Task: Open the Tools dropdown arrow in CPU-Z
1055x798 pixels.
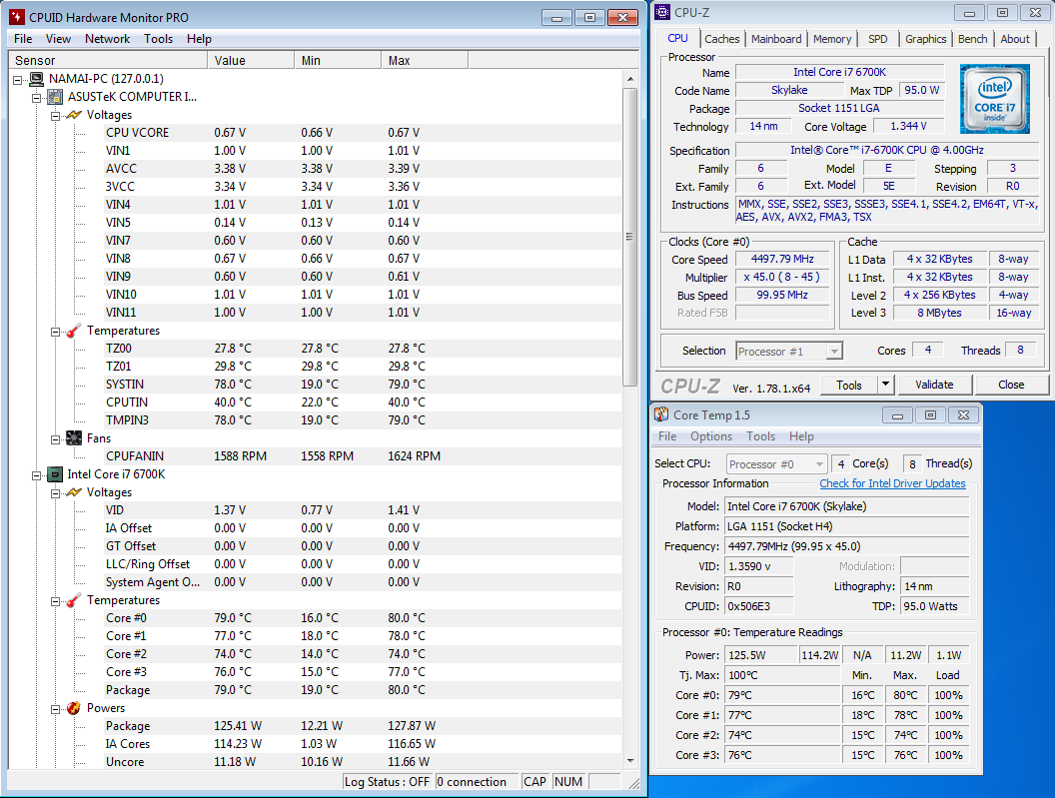Action: click(x=885, y=385)
